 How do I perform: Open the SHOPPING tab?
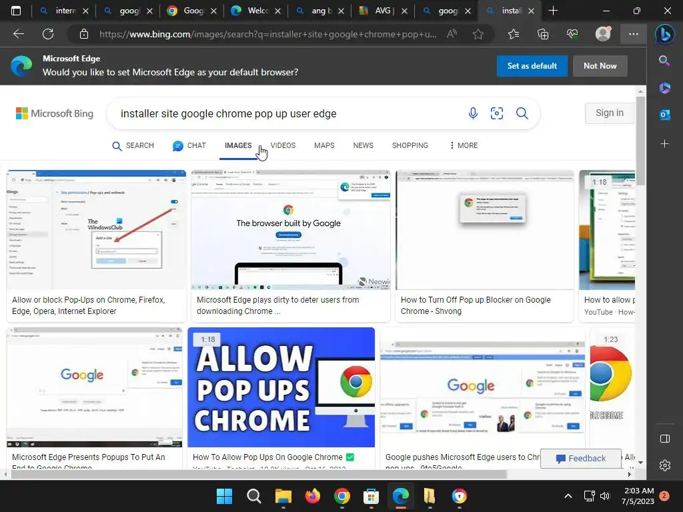(x=410, y=145)
